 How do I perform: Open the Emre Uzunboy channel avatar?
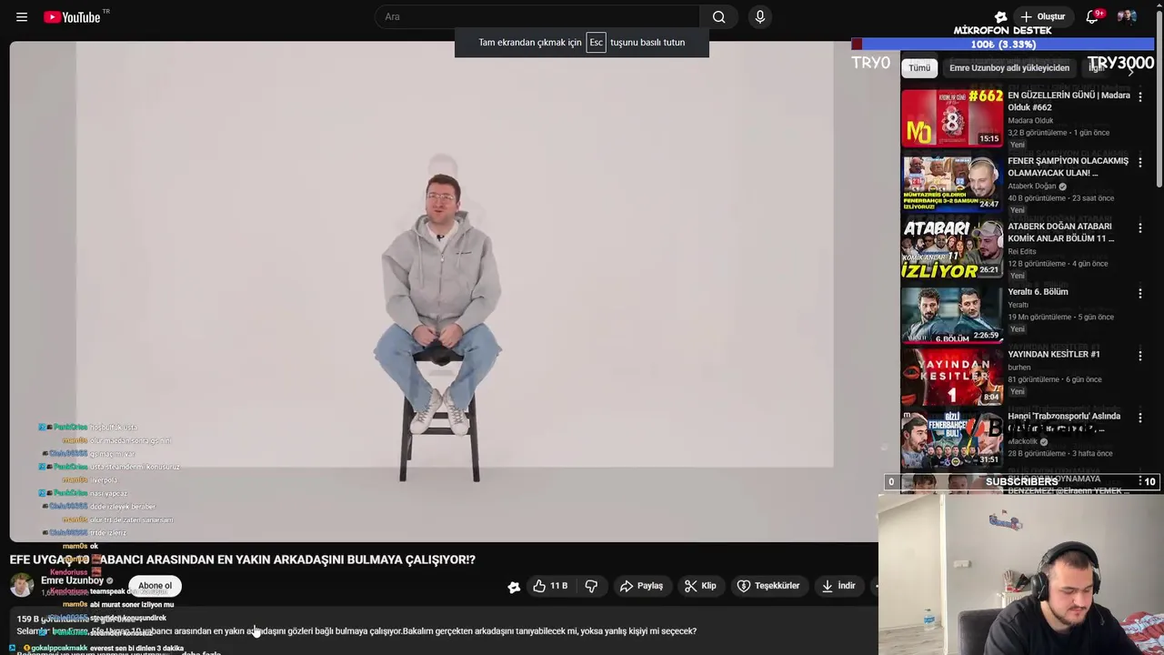tap(22, 585)
